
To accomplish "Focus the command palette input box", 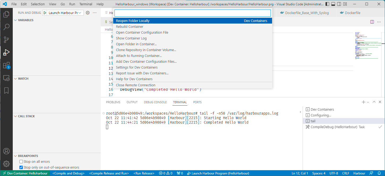I will tap(192, 13).
